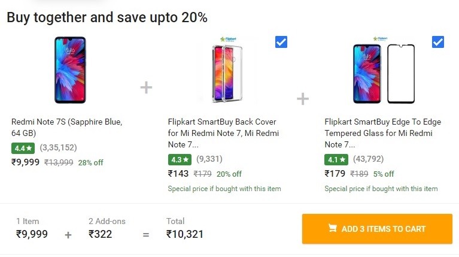Uncheck the Tempered Glass add-on checkbox
The width and height of the screenshot is (459, 257).
pyautogui.click(x=437, y=42)
